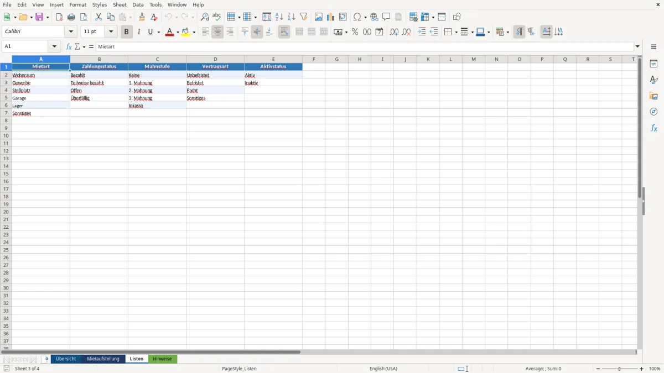Switch to the Hinweise sheet tab
This screenshot has height=373, width=664.
coord(162,359)
